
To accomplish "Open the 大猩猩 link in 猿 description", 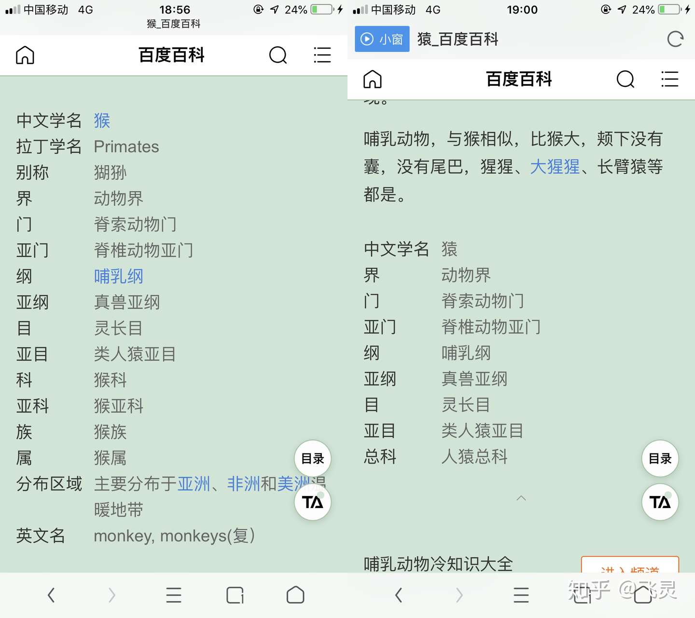I will (x=555, y=166).
